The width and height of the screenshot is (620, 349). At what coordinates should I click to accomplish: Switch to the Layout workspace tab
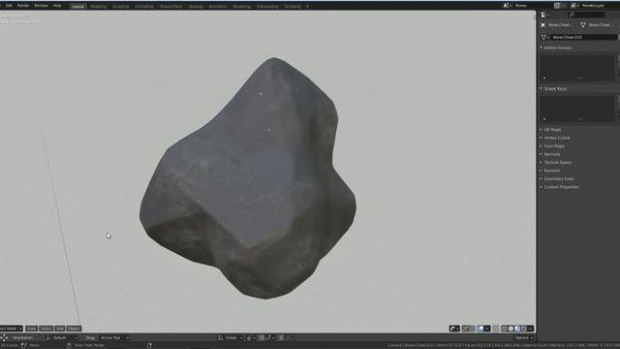[x=77, y=7]
